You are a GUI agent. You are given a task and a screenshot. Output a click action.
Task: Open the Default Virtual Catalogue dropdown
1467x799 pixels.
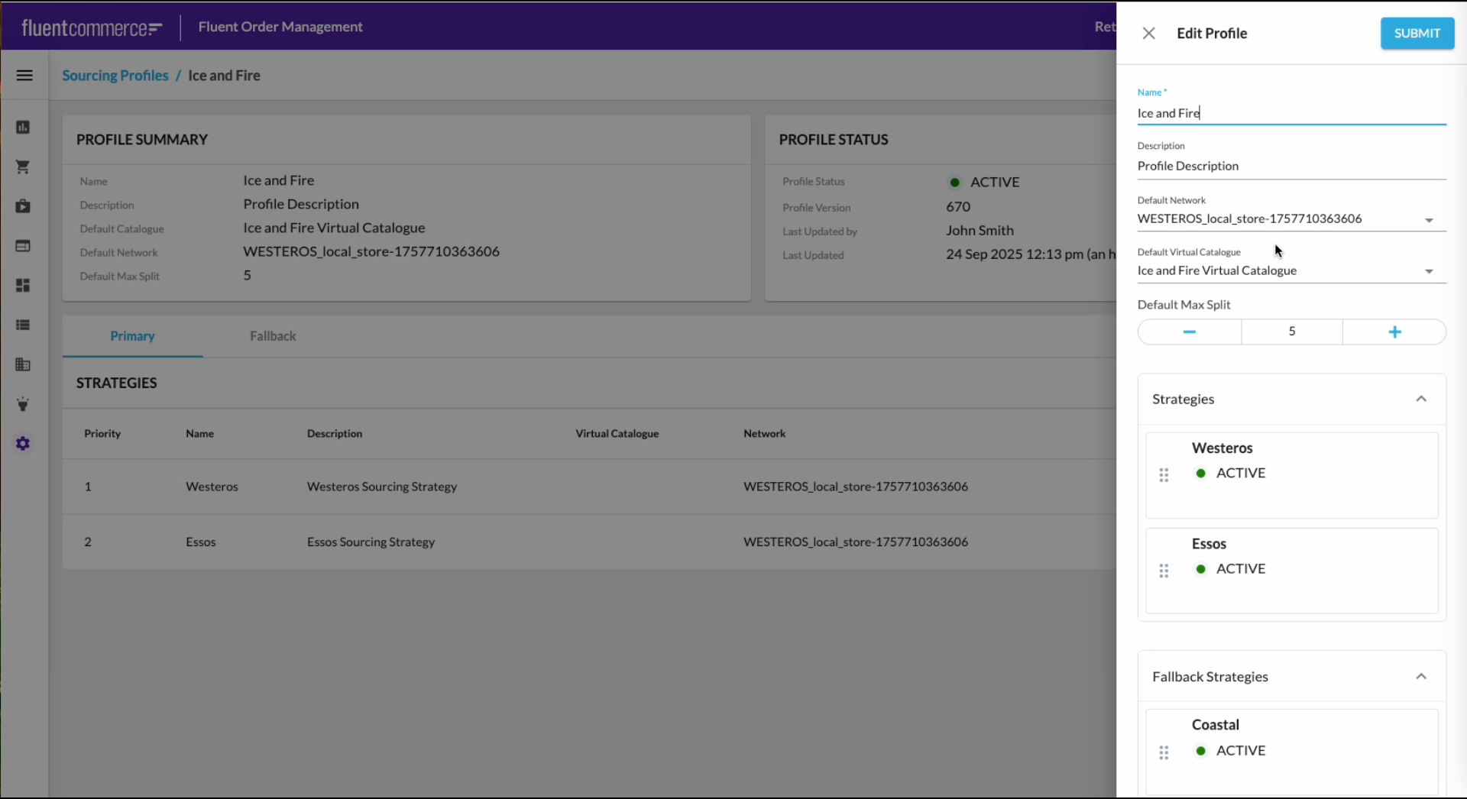(x=1428, y=271)
